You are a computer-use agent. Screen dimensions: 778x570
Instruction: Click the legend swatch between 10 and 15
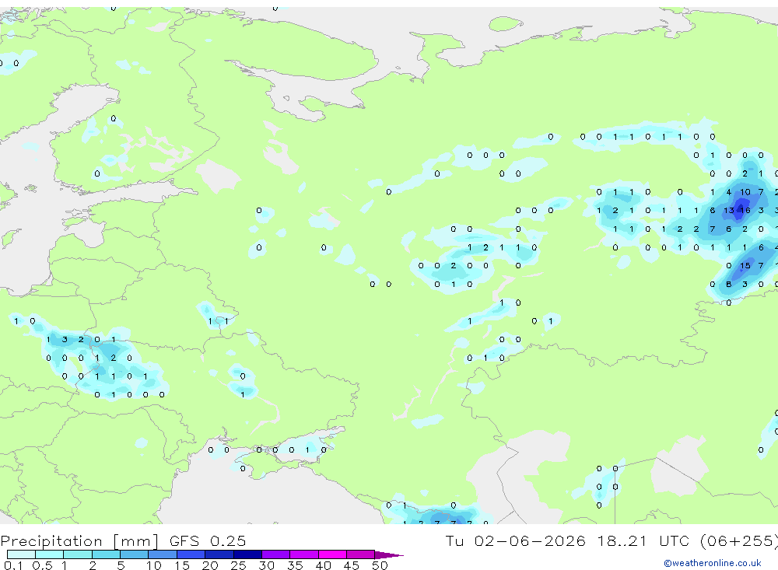163,554
